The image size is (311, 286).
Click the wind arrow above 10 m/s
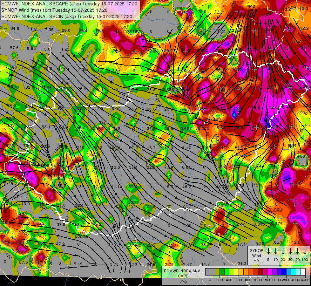tap(275, 251)
